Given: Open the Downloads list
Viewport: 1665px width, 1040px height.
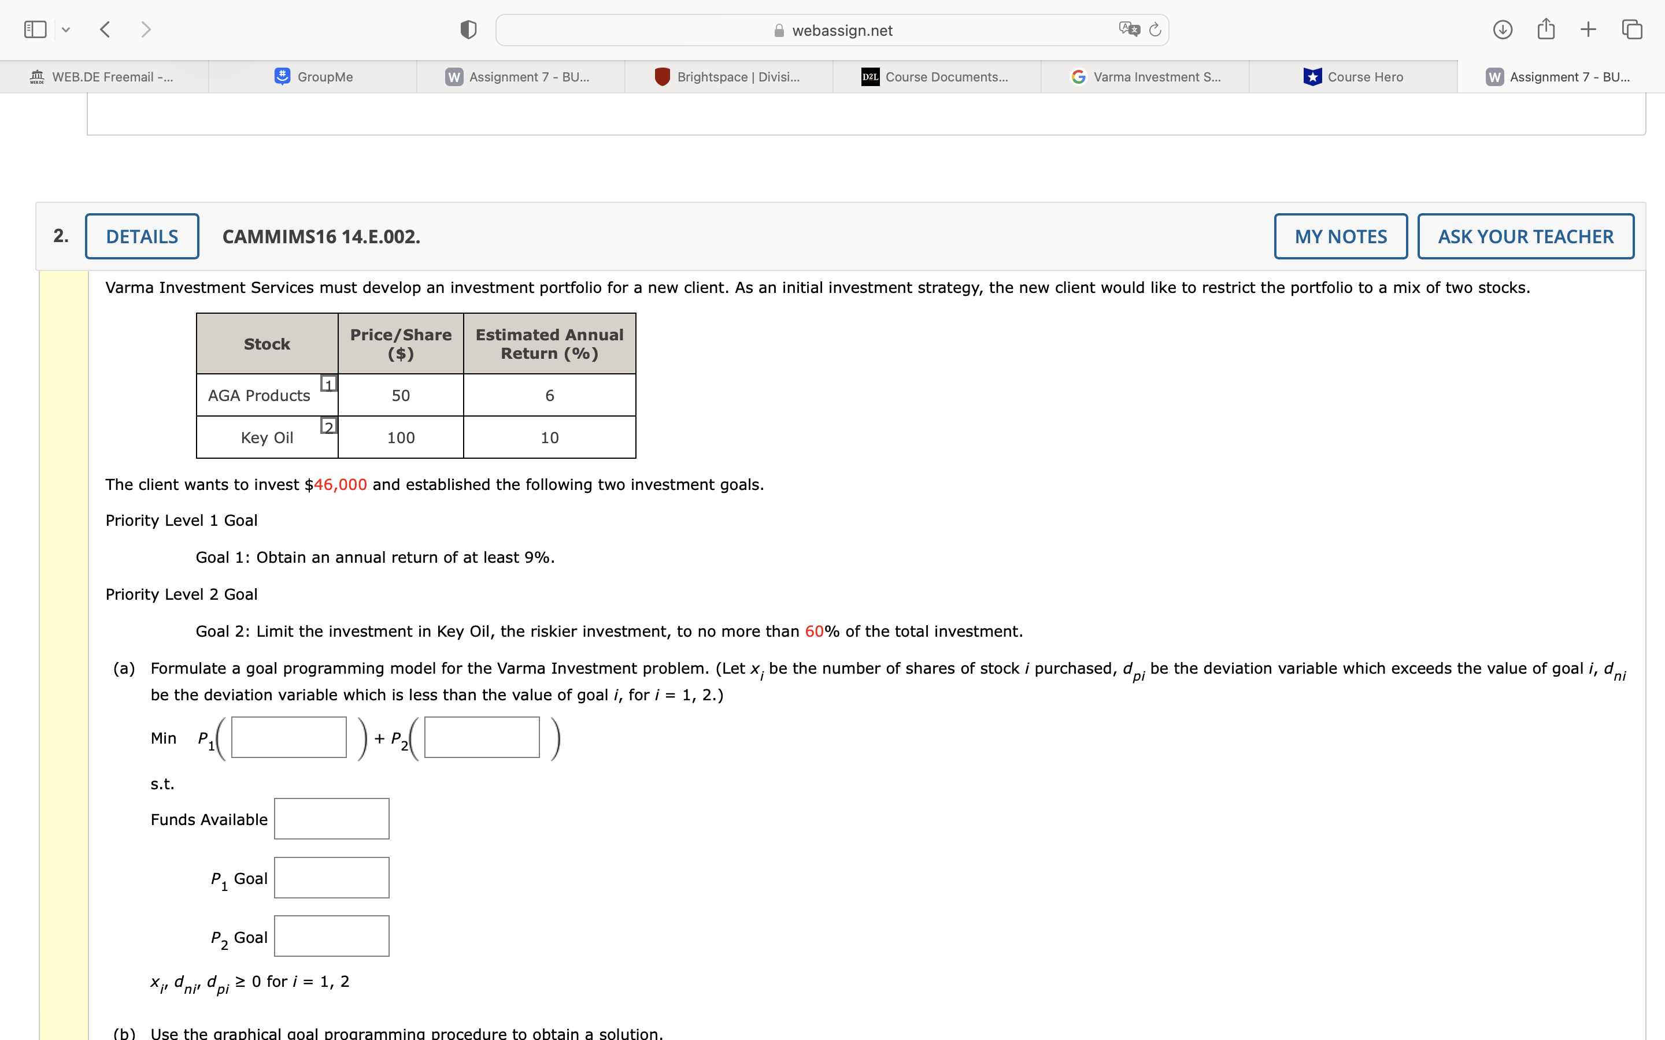Looking at the screenshot, I should [1503, 29].
